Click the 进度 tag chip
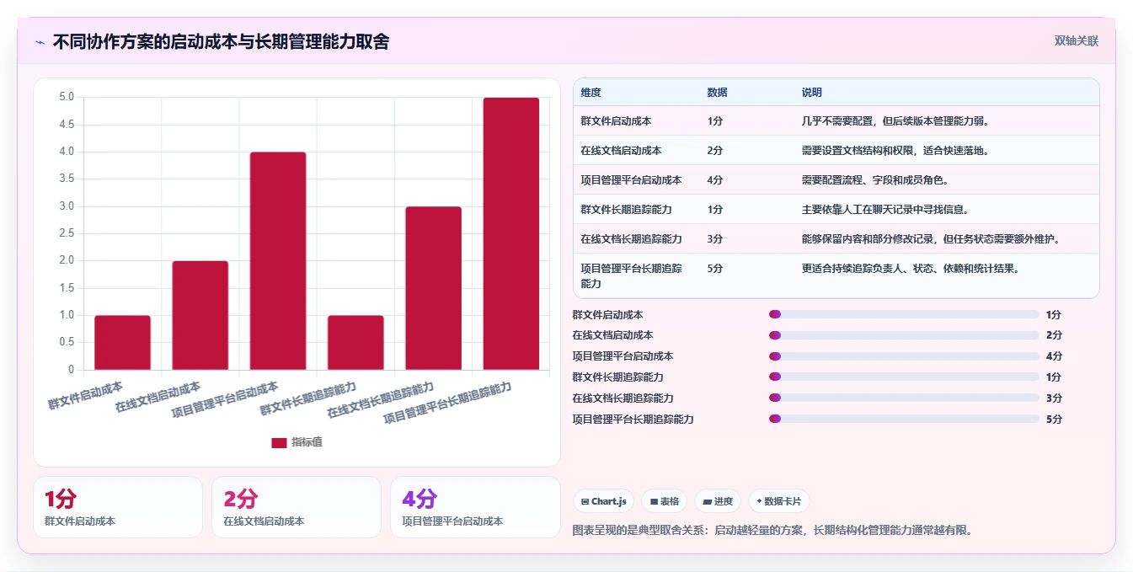The image size is (1133, 572). pyautogui.click(x=718, y=501)
